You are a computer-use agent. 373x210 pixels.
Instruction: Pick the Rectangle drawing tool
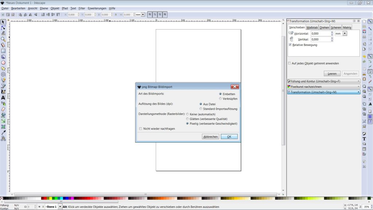click(x=3, y=51)
